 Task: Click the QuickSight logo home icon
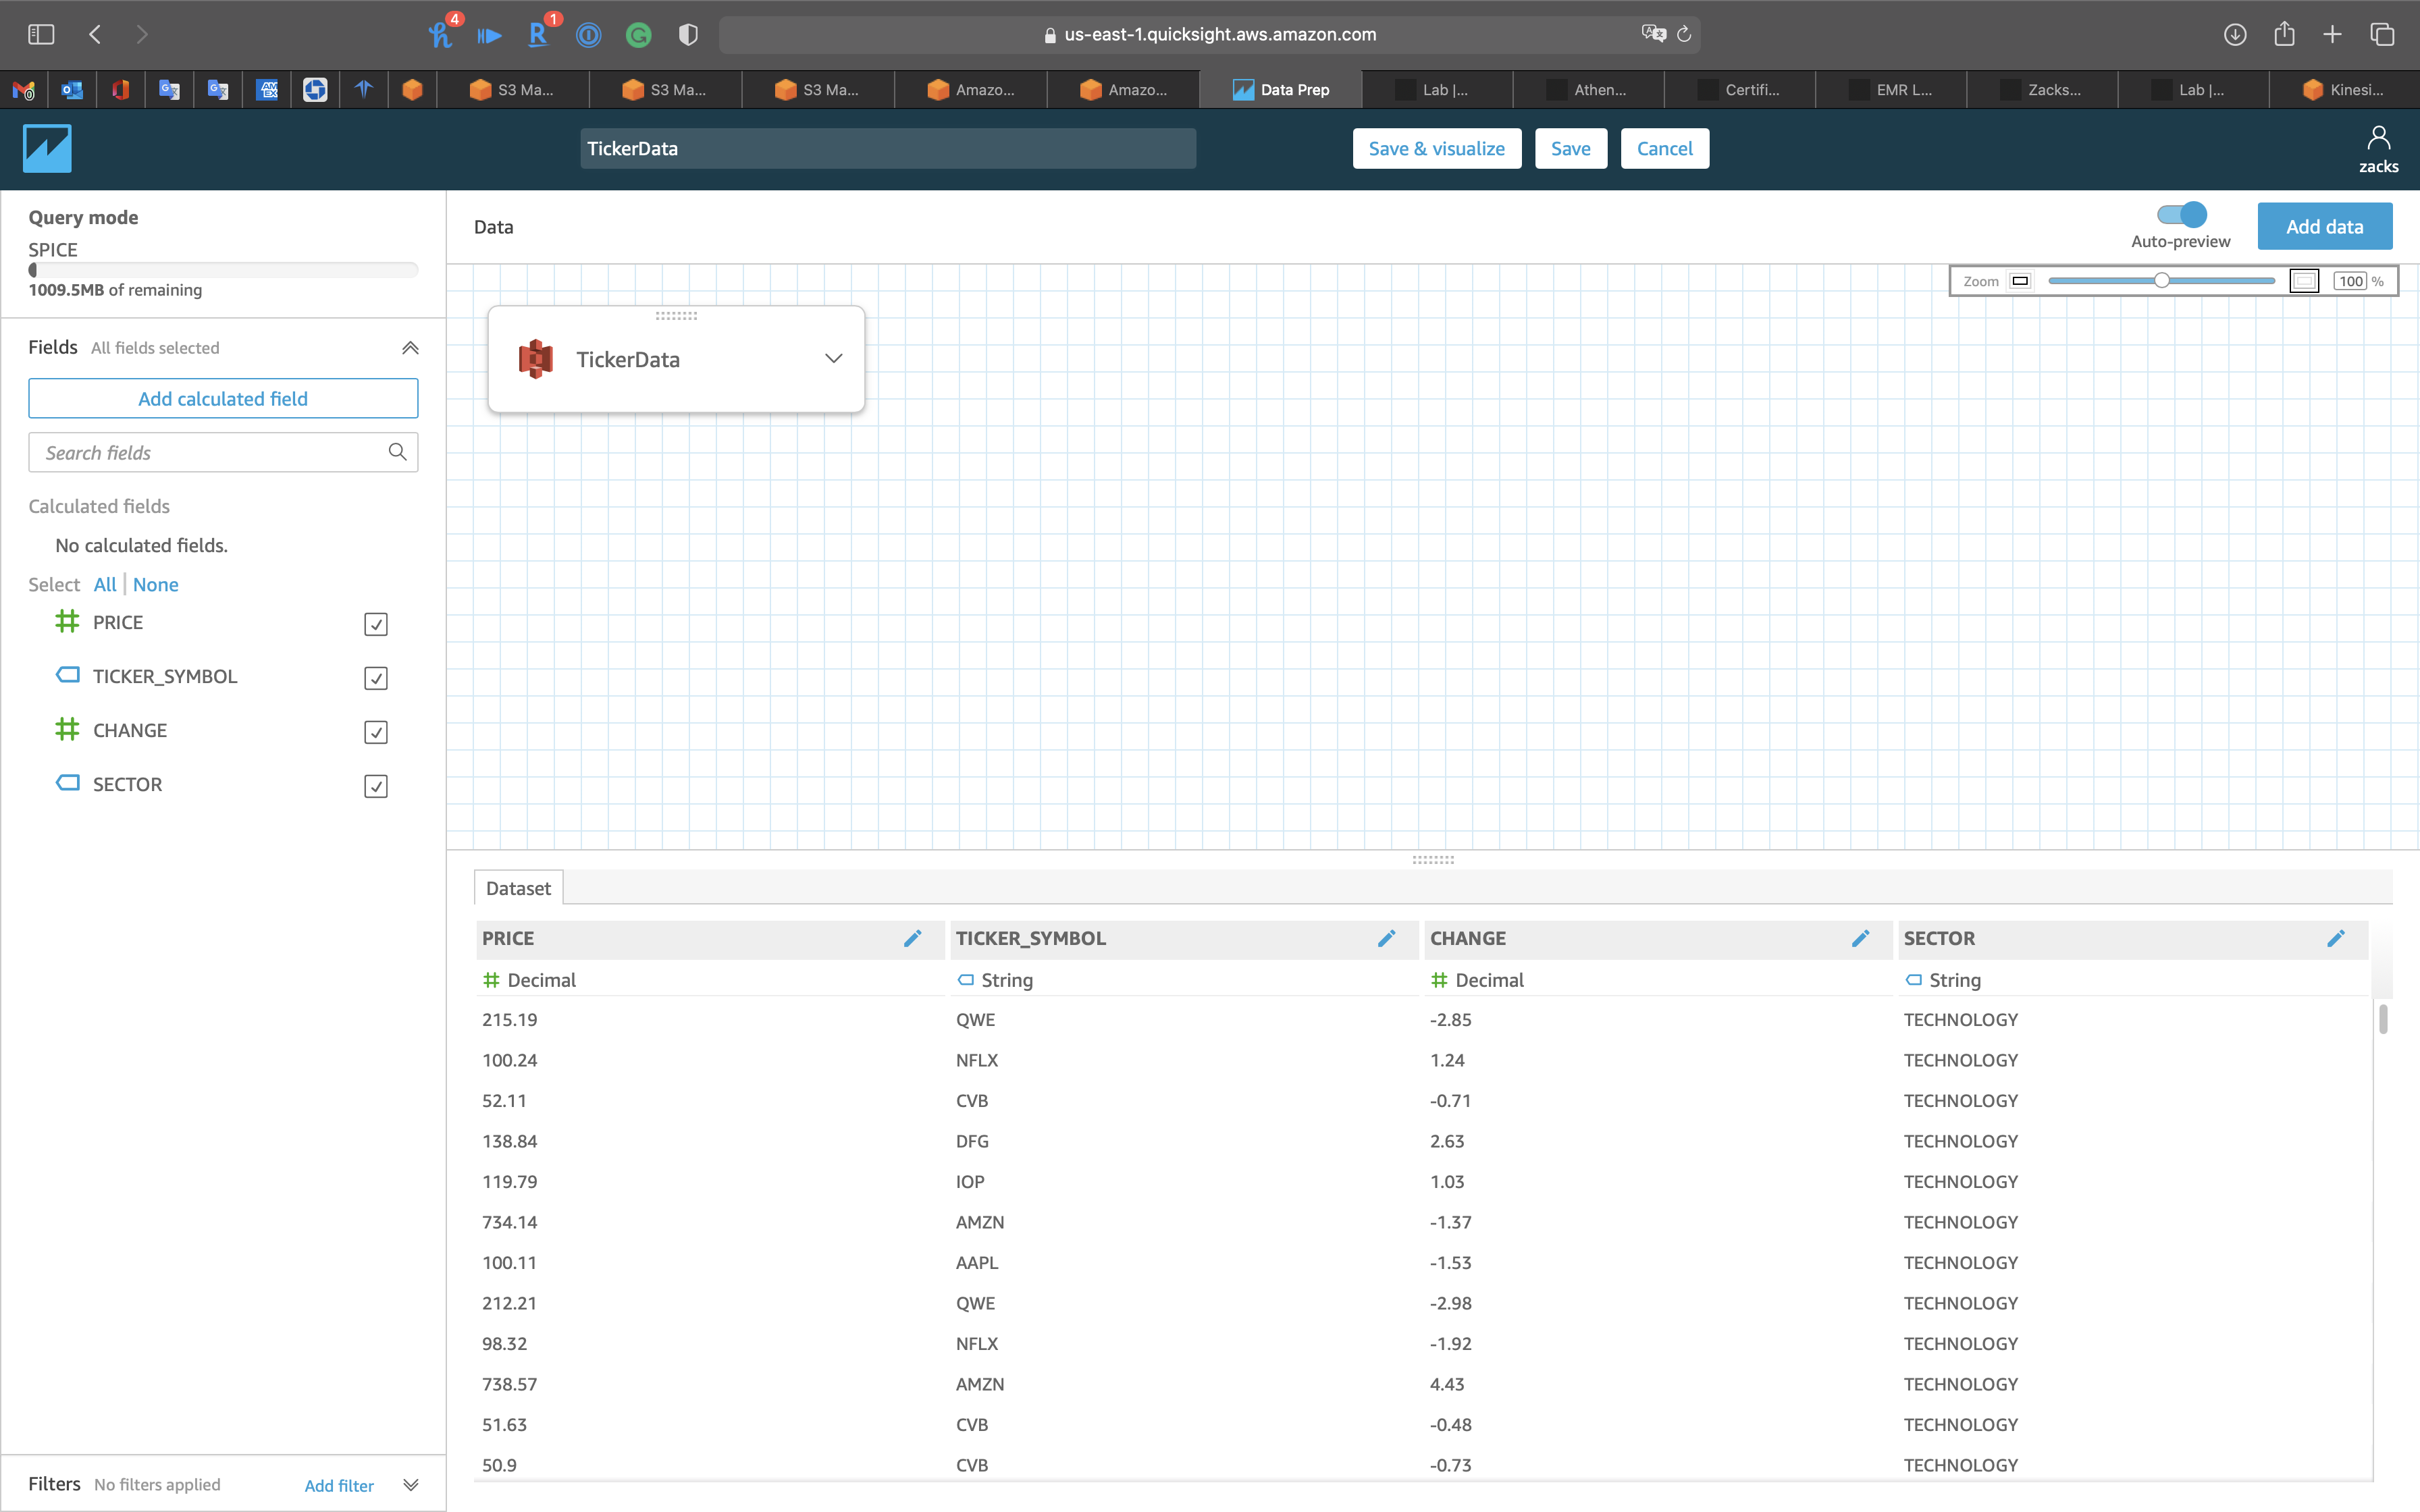pyautogui.click(x=47, y=148)
